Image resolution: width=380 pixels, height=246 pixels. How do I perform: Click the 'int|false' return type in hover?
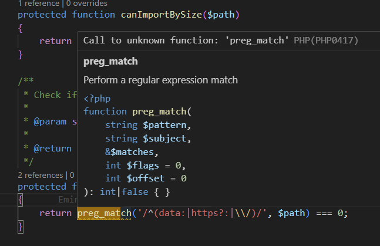click(x=125, y=191)
